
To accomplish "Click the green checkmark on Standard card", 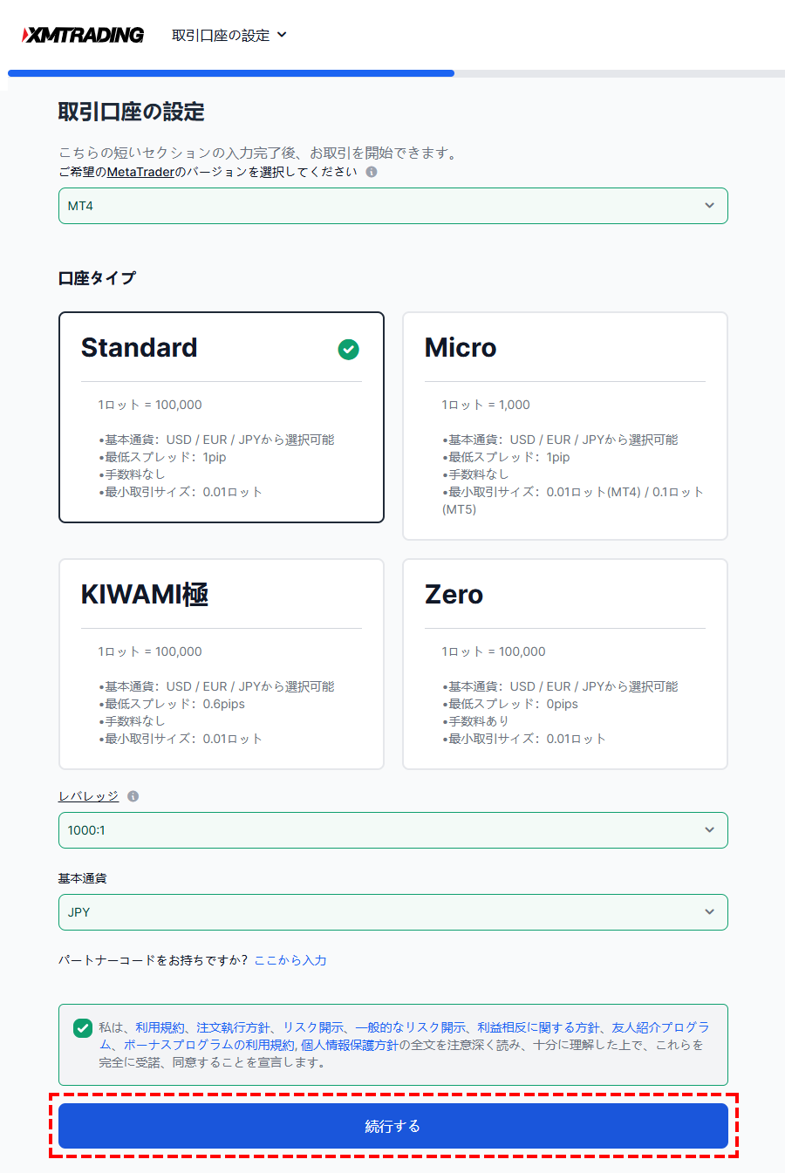I will [x=348, y=349].
